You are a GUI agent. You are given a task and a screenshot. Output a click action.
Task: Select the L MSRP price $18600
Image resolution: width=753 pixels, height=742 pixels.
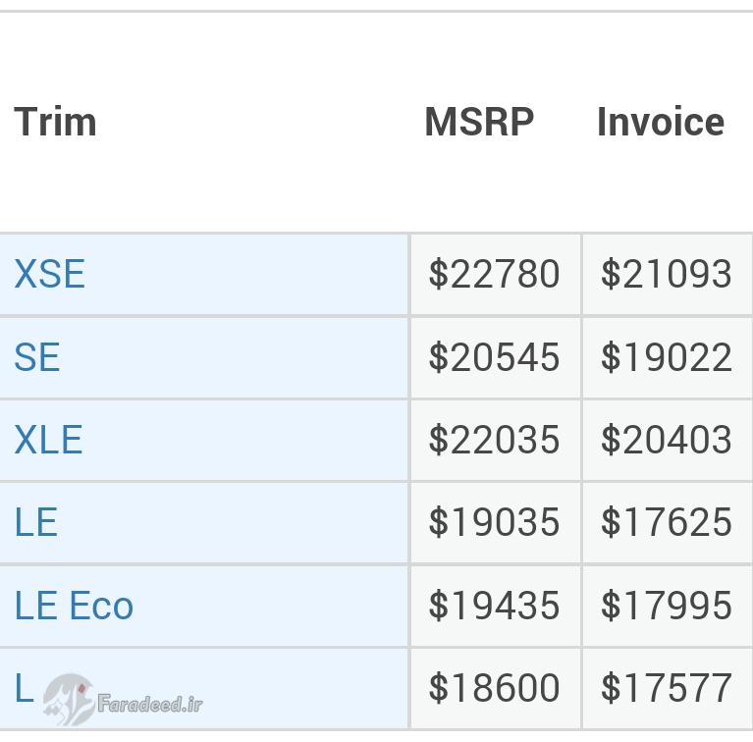[494, 688]
